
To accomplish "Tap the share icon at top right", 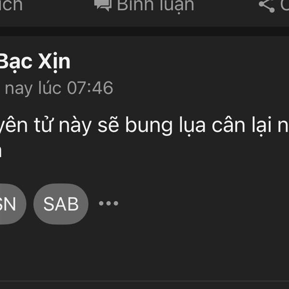I will (266, 6).
